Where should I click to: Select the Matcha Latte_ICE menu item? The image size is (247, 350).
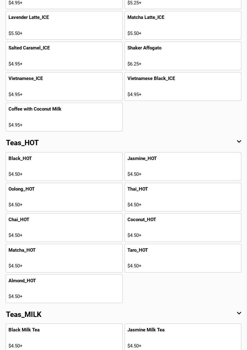(183, 26)
